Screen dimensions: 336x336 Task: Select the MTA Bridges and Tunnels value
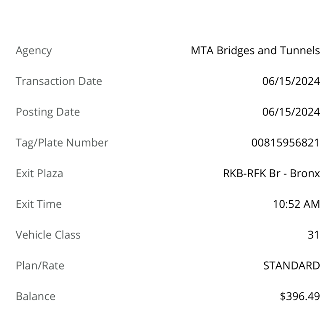click(x=255, y=51)
